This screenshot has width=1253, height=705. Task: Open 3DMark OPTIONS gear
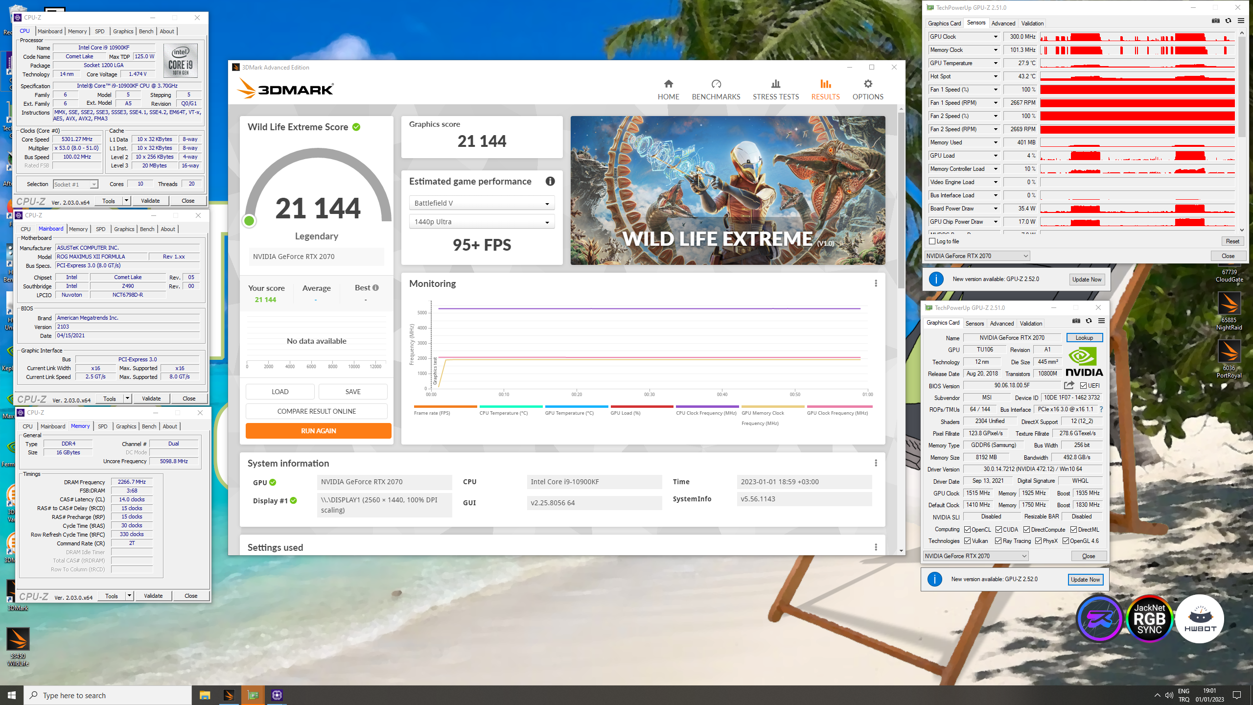tap(868, 90)
